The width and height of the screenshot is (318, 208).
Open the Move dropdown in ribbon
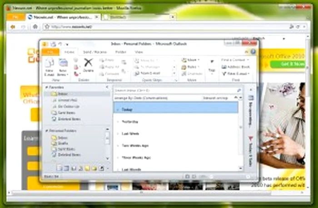pyautogui.click(x=191, y=60)
